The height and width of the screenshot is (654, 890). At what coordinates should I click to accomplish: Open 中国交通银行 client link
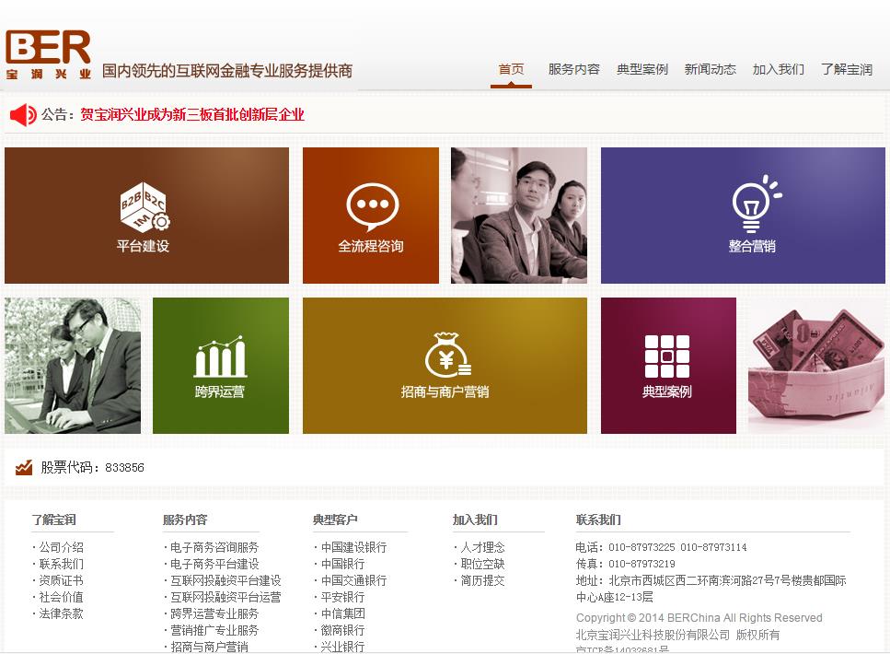click(x=353, y=580)
